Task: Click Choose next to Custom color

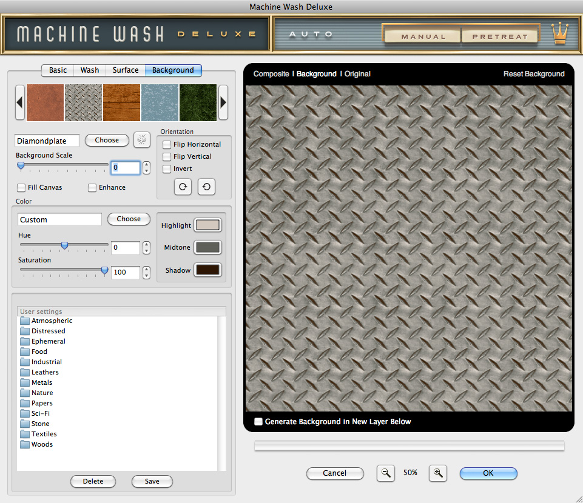Action: click(129, 219)
